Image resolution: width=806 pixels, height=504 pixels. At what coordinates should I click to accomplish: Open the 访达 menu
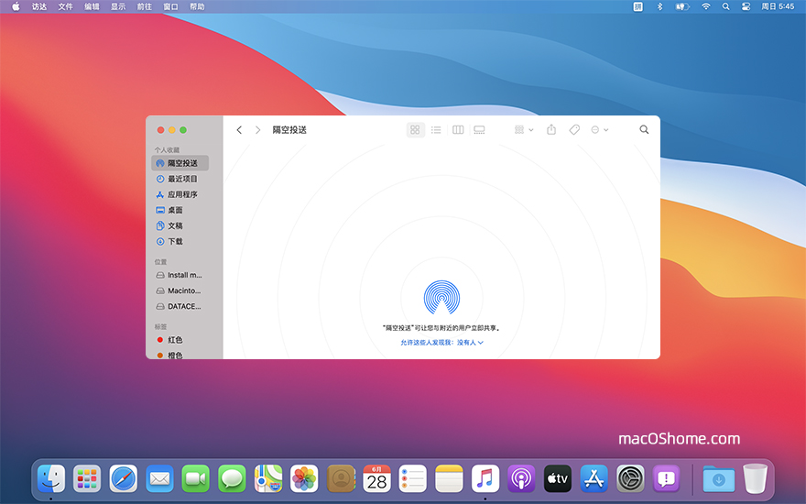coord(39,6)
